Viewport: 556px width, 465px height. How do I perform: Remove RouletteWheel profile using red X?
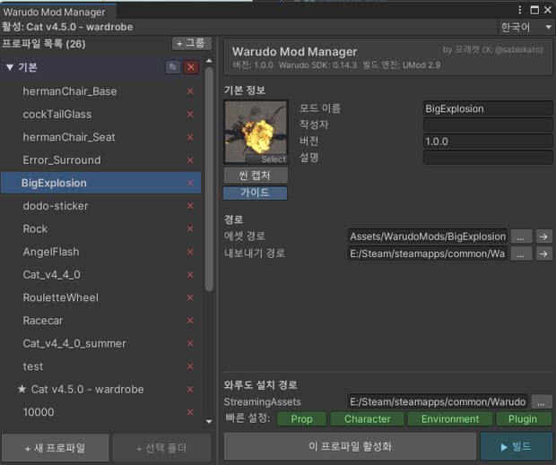click(x=190, y=297)
